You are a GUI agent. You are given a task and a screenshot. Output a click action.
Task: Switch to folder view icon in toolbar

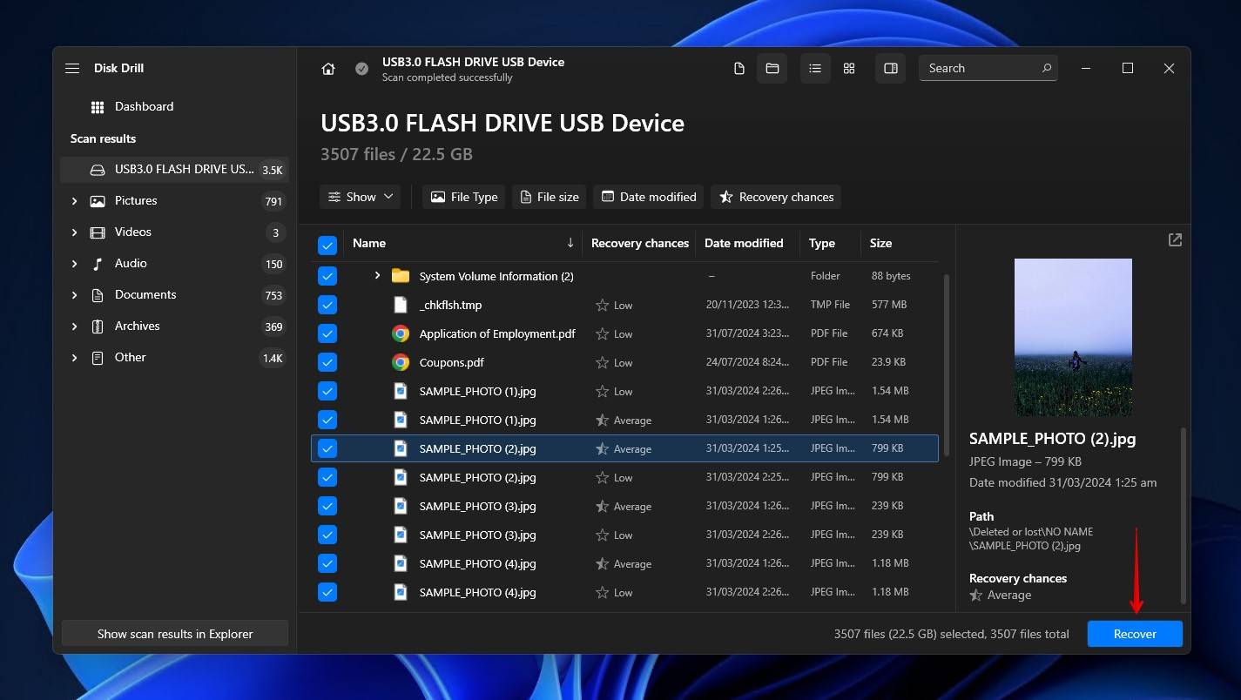[x=772, y=68]
